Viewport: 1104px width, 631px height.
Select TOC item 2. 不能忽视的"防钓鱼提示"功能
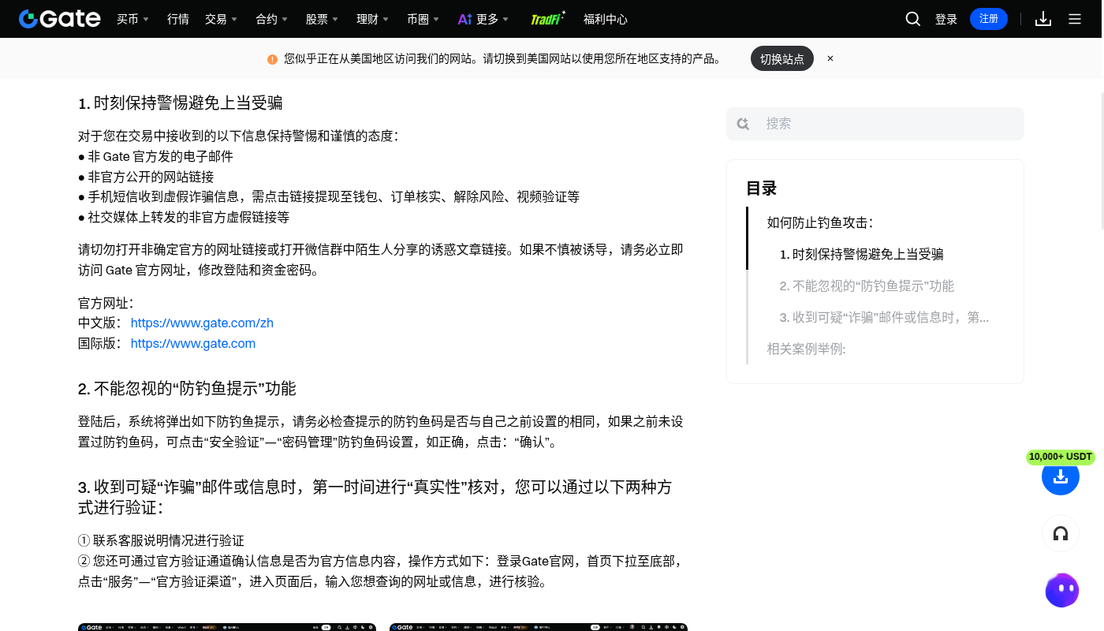click(867, 286)
